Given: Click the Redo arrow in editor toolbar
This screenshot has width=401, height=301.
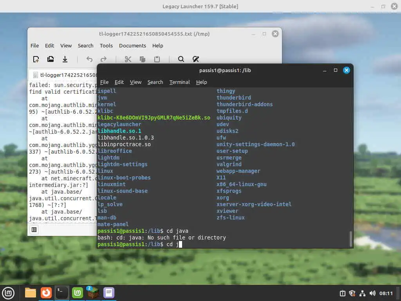Looking at the screenshot, I should coord(103,60).
